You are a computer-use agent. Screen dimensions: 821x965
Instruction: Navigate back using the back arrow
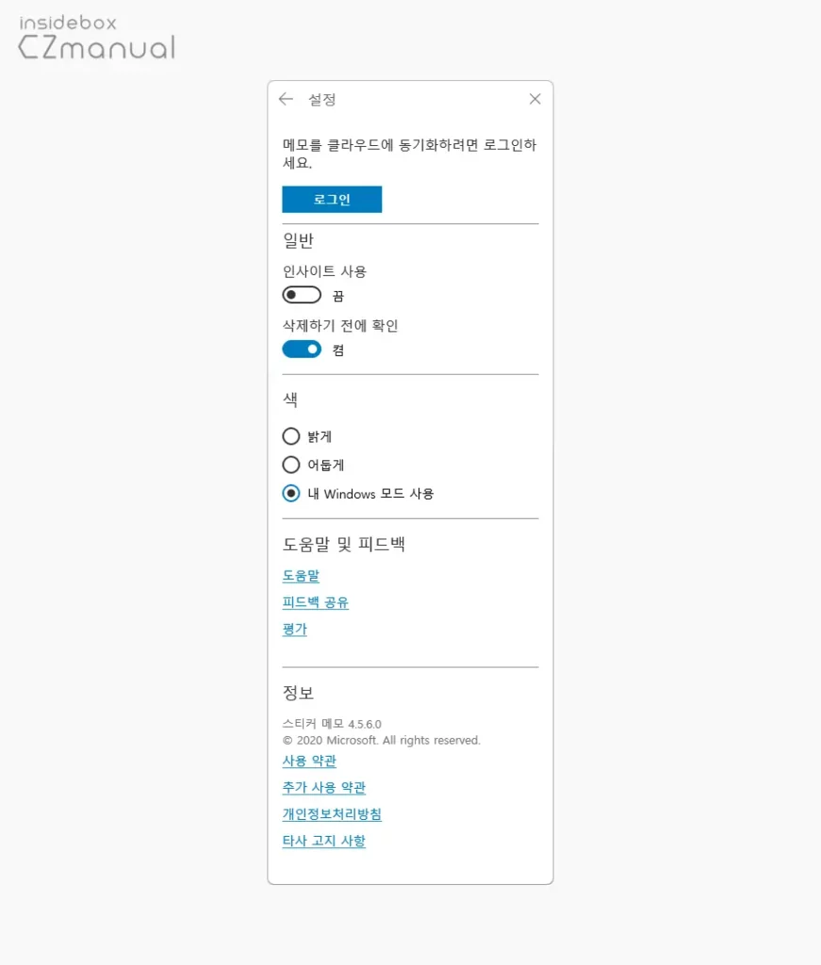point(286,99)
